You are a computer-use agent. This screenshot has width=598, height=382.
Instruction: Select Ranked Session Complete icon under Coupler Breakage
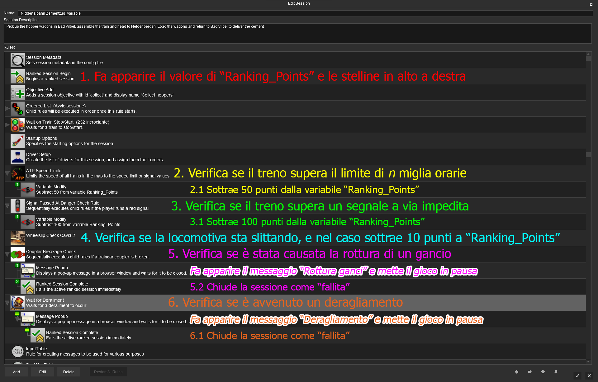27,287
